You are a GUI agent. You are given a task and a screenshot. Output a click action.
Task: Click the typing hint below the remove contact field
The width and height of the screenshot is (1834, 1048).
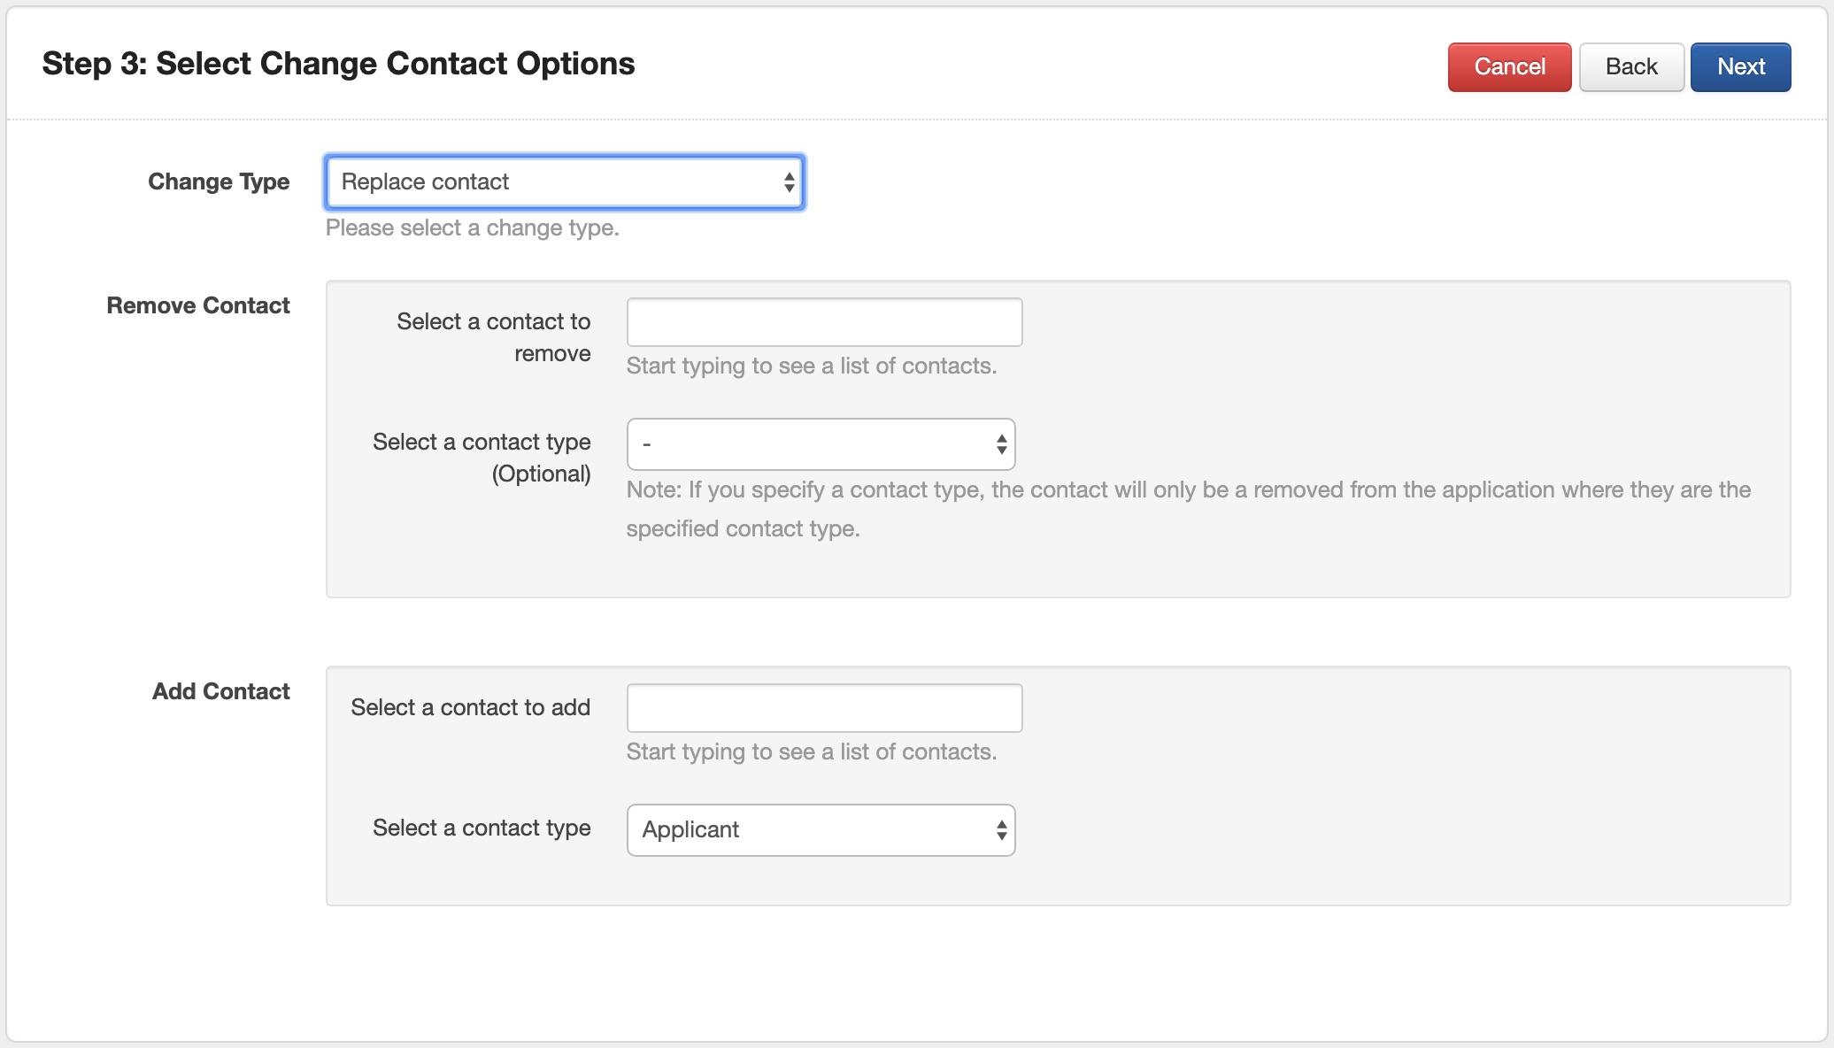point(812,366)
